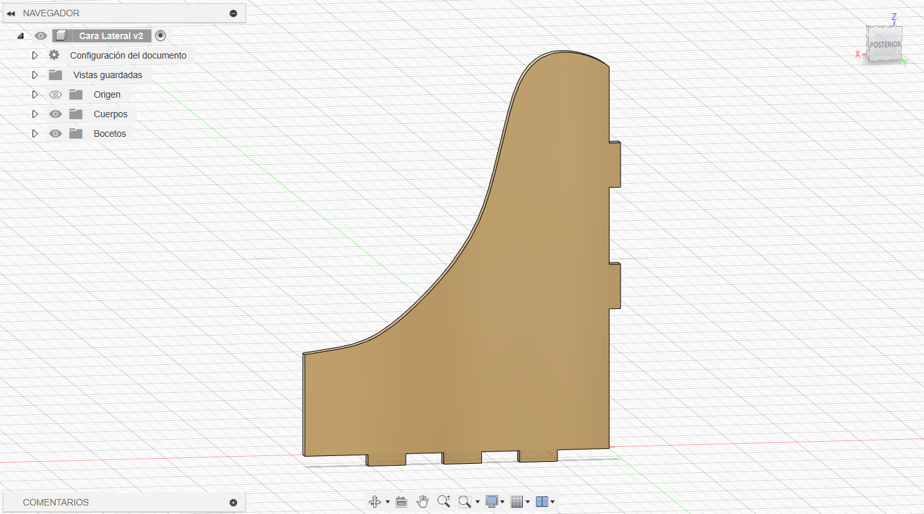Click the Z axis label on the ViewCube
Viewport: 924px width, 514px height.
894,17
